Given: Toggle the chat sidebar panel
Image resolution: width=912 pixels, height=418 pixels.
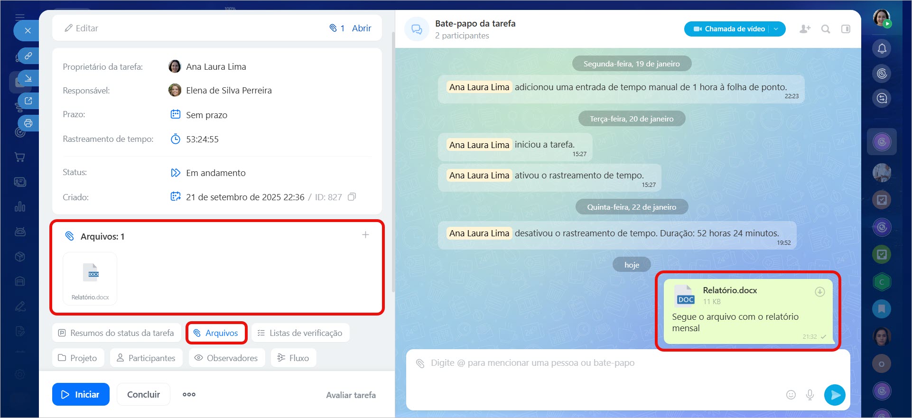Looking at the screenshot, I should [846, 29].
